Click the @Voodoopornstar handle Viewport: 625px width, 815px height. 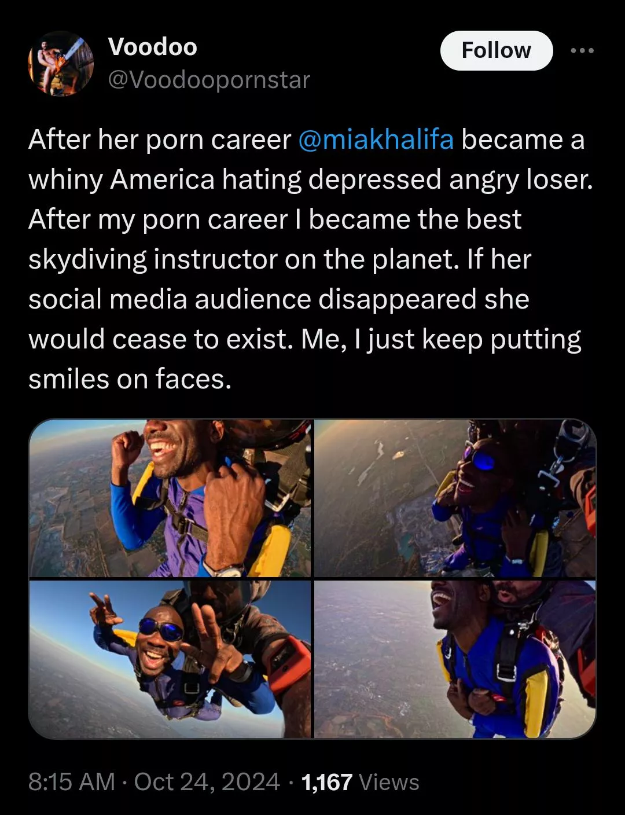pos(209,80)
